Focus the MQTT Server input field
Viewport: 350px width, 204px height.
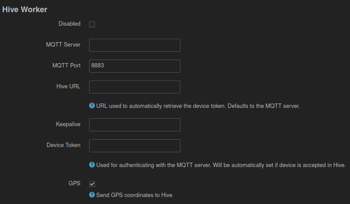coord(135,45)
